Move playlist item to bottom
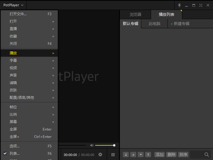Viewport: 213px width, 160px height. tap(148, 155)
